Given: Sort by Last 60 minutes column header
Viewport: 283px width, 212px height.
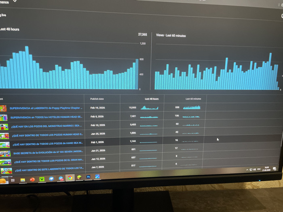Looking at the screenshot, I should 193,99.
